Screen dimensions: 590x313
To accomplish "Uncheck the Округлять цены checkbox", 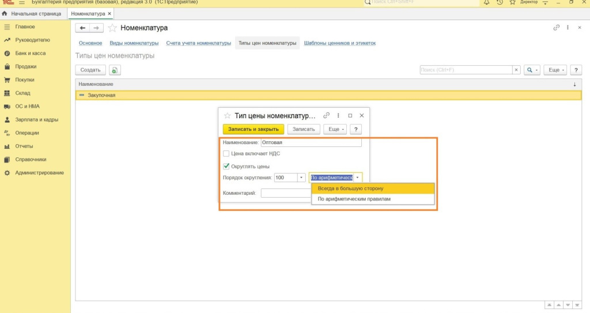I will pos(226,167).
